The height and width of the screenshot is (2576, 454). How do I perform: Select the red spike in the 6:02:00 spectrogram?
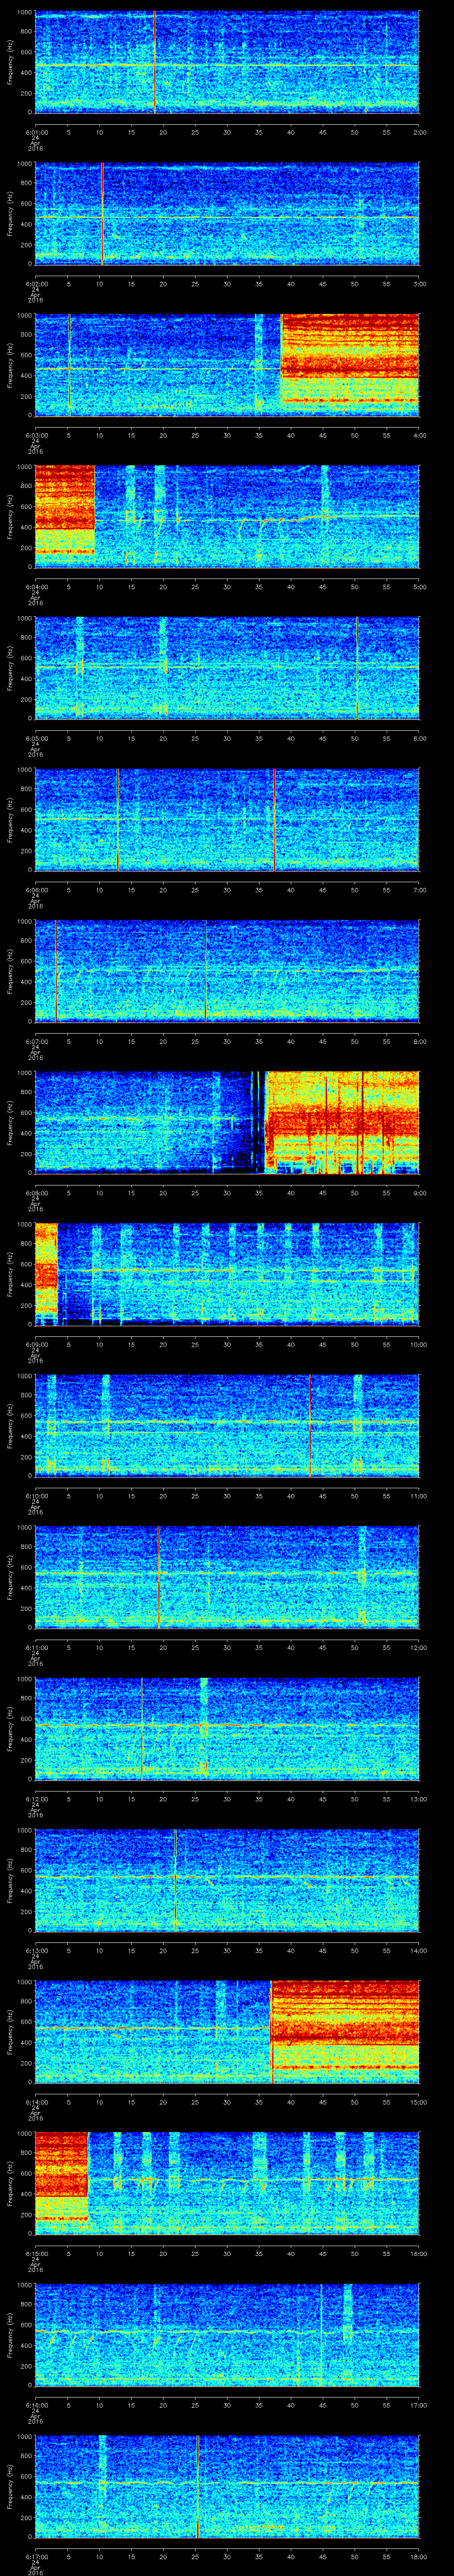(102, 213)
